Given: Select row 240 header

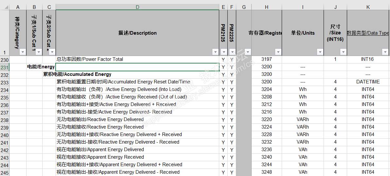Looking at the screenshot, I should pyautogui.click(x=5, y=135).
